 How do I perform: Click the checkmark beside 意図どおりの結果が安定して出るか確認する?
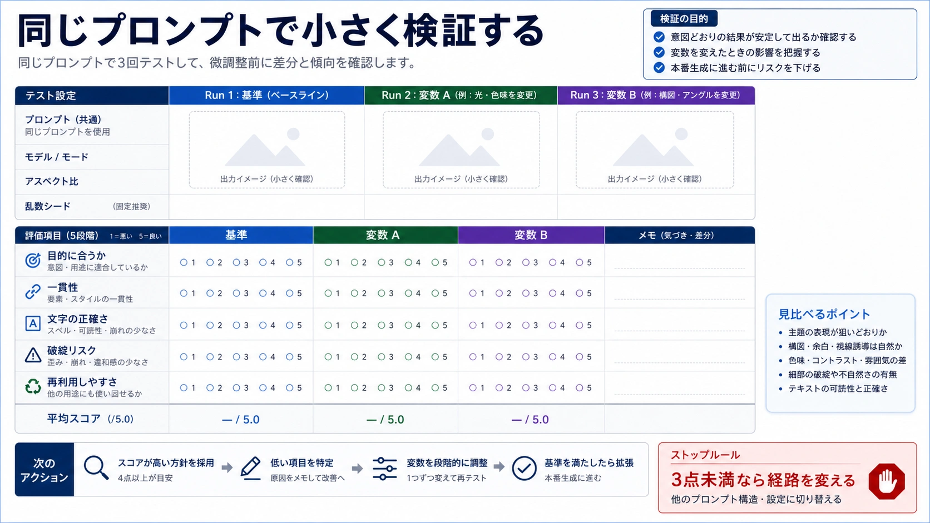pyautogui.click(x=659, y=37)
